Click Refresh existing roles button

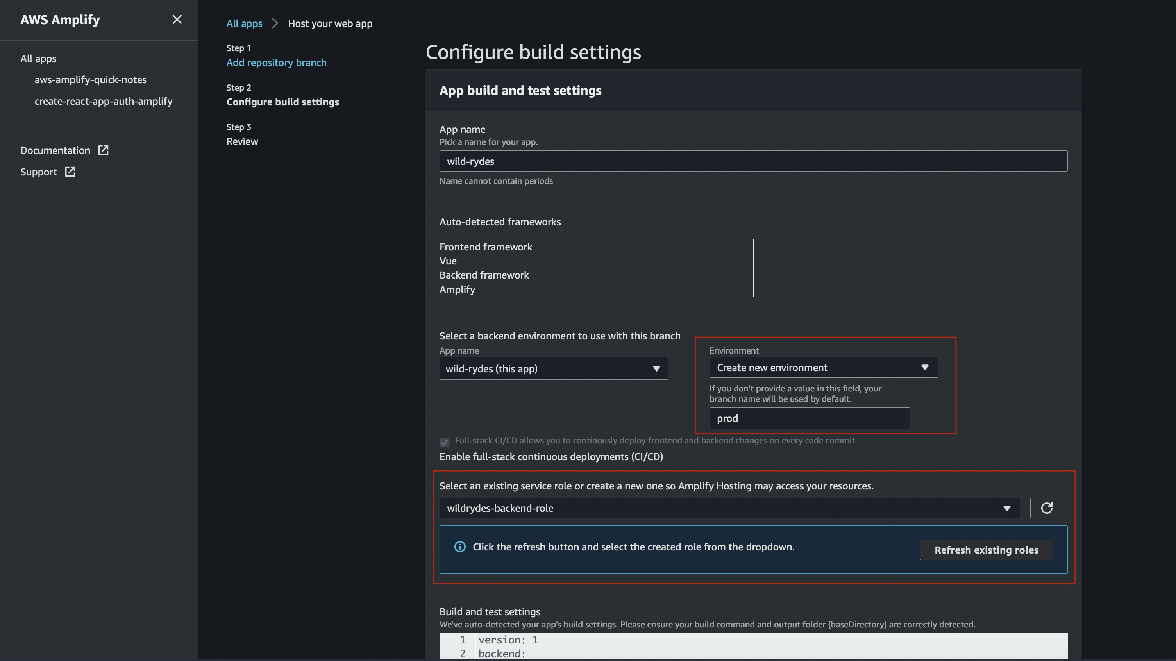click(x=986, y=550)
